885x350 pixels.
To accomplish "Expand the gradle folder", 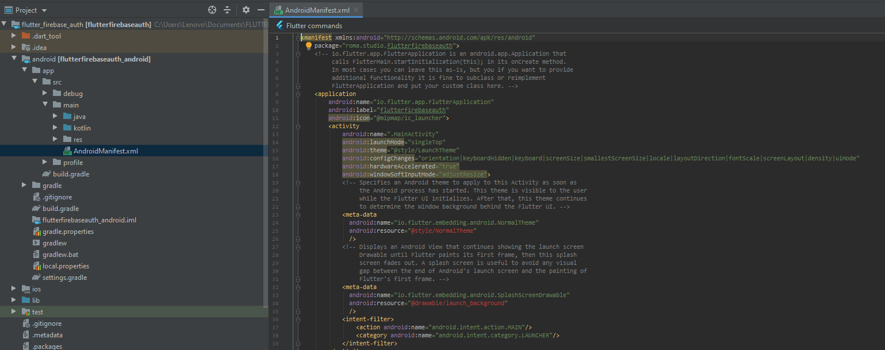I will coord(24,186).
